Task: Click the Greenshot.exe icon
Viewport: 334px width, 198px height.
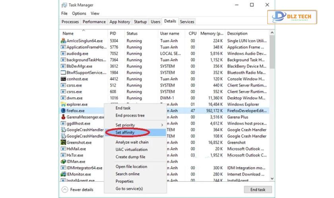Action: [x=63, y=143]
